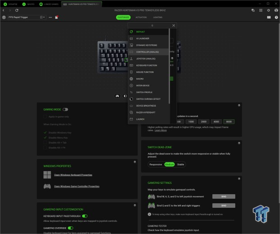
Task: Select Razer Hypershift menu entry
Action: [149, 112]
